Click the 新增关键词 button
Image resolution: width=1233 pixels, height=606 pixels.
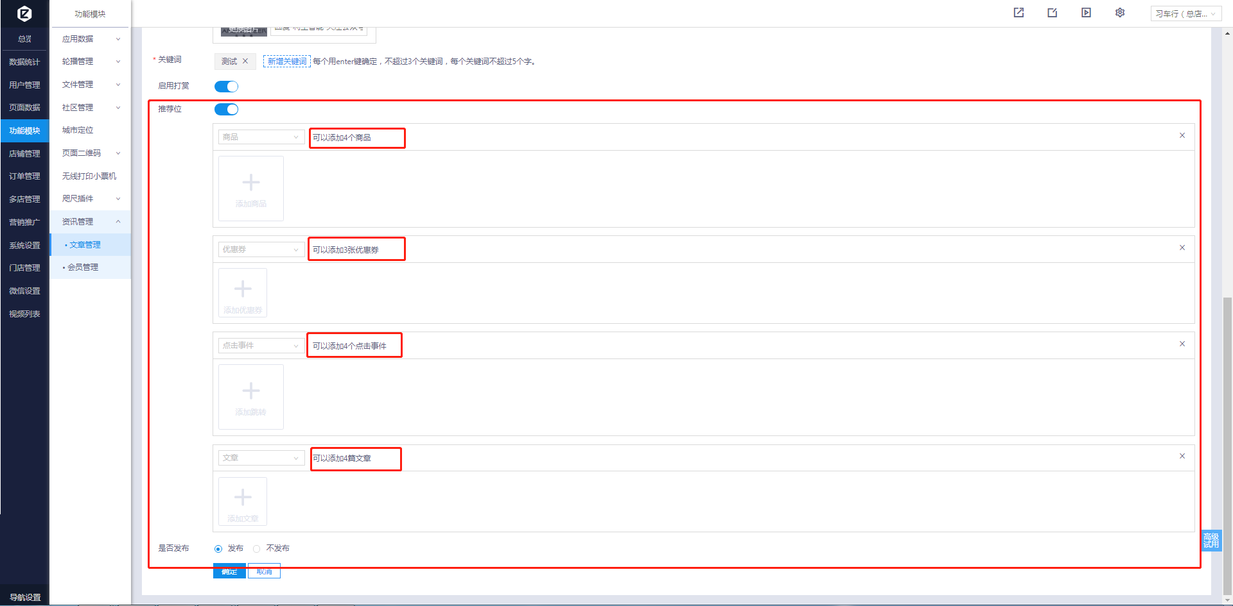(287, 62)
